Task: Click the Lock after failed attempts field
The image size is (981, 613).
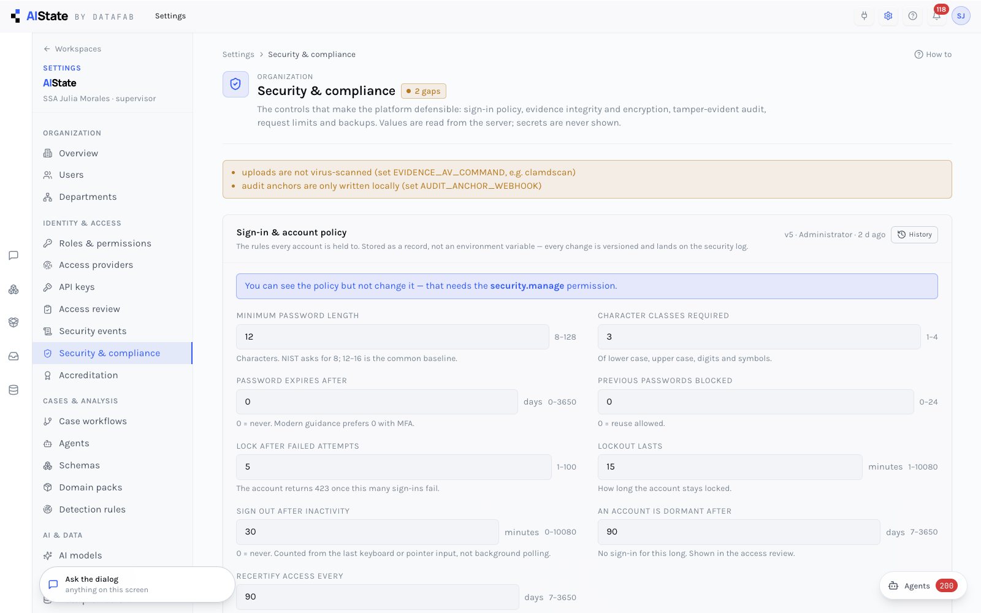Action: coord(394,466)
